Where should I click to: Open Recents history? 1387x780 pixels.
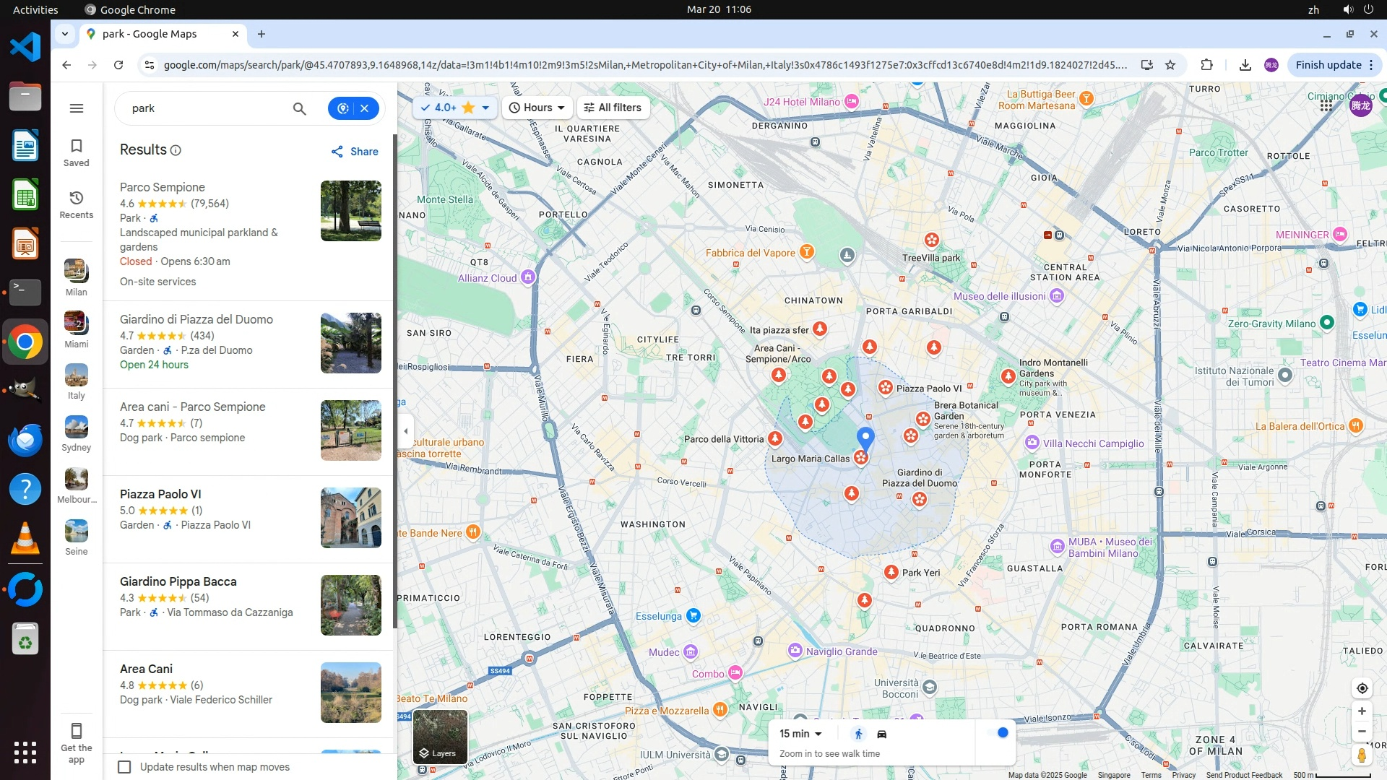(x=76, y=204)
